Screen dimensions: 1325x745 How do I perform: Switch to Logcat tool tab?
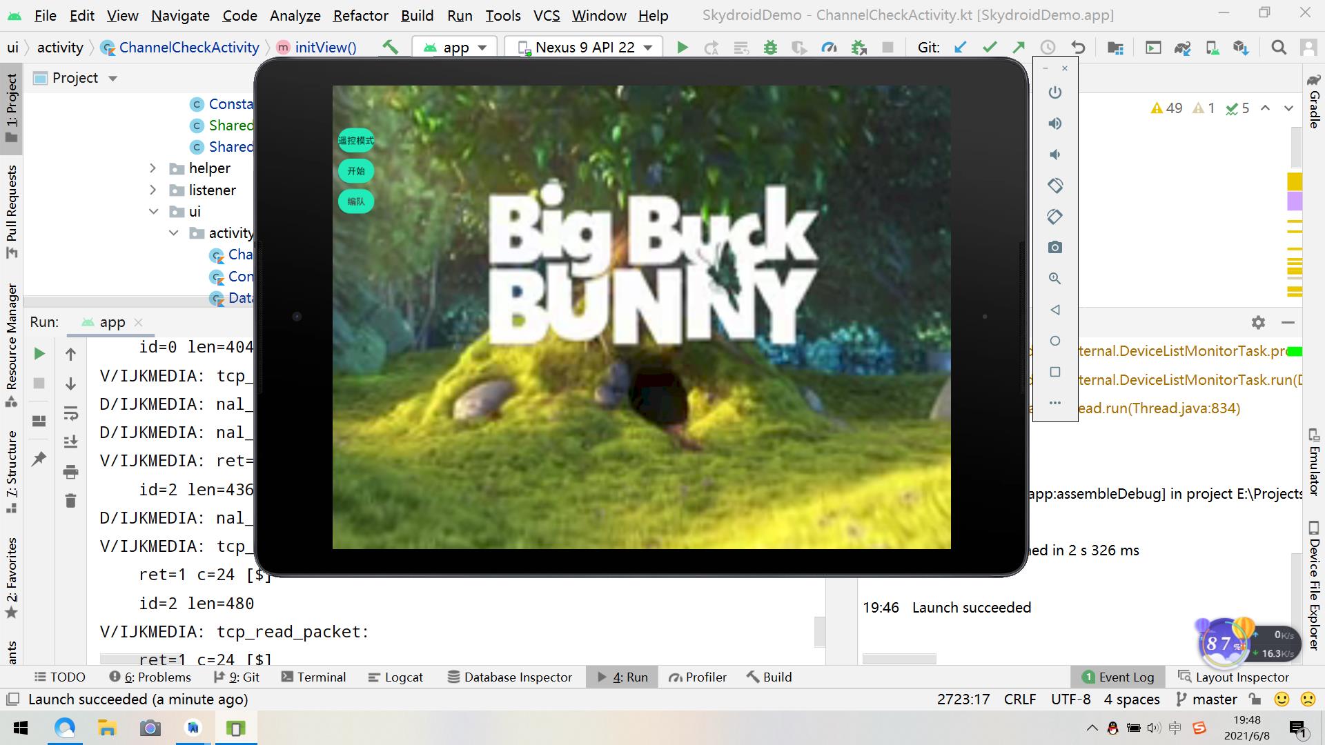(395, 677)
